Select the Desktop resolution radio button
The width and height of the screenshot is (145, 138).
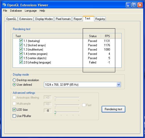pos(14,80)
